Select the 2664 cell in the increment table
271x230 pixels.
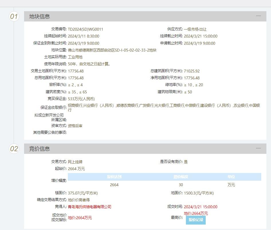114,185
